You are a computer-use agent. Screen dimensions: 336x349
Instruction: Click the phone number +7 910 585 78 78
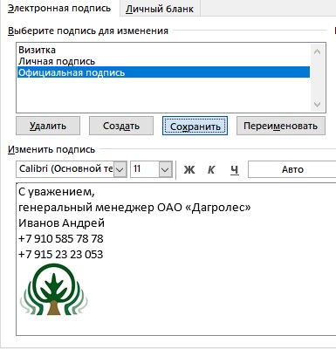(60, 239)
